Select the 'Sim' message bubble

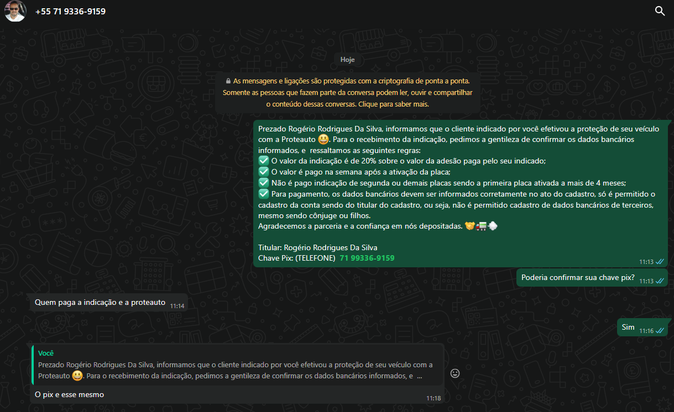628,327
